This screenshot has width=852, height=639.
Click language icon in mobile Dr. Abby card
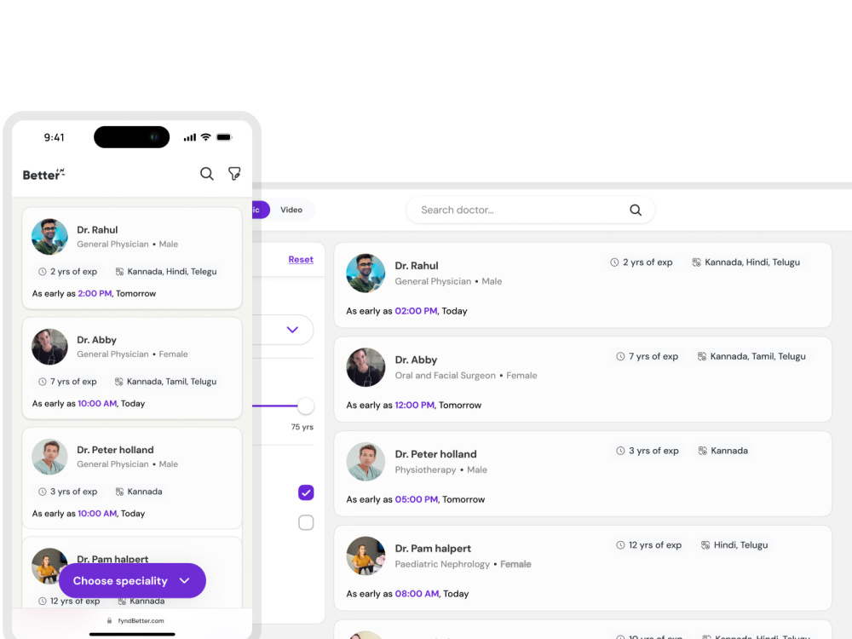coord(119,382)
